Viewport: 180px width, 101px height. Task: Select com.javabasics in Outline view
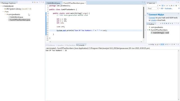tap(157, 27)
